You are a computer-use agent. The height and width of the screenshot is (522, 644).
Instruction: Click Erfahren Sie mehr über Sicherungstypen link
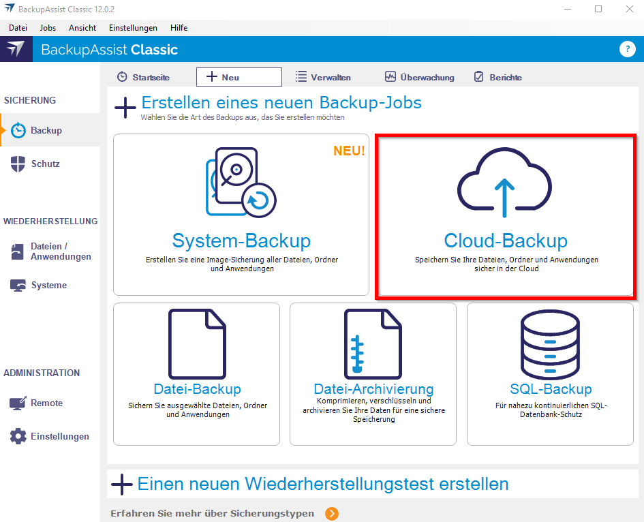pos(212,513)
